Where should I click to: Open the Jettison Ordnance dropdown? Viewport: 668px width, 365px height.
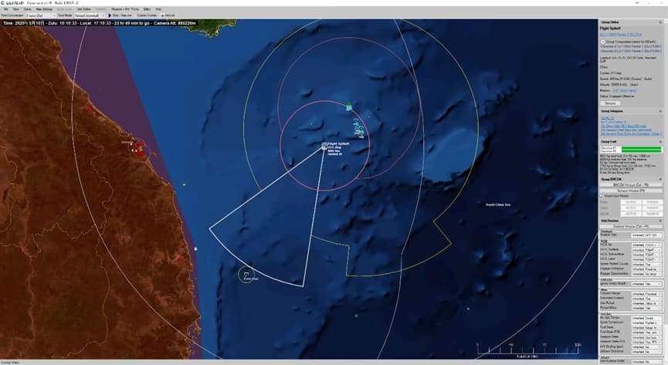(x=646, y=351)
